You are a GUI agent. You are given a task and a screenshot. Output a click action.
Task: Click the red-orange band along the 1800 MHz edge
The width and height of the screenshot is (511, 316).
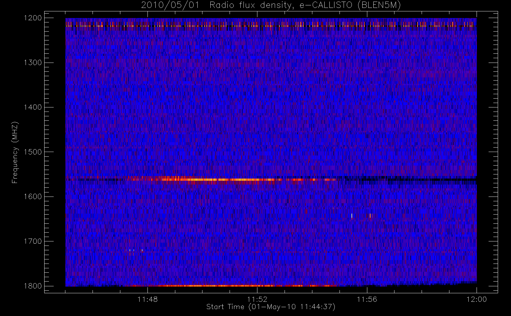234,286
